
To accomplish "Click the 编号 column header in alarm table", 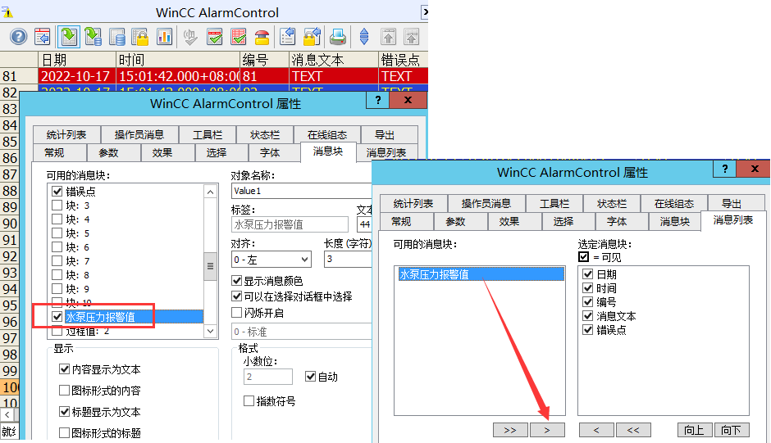I will click(265, 60).
